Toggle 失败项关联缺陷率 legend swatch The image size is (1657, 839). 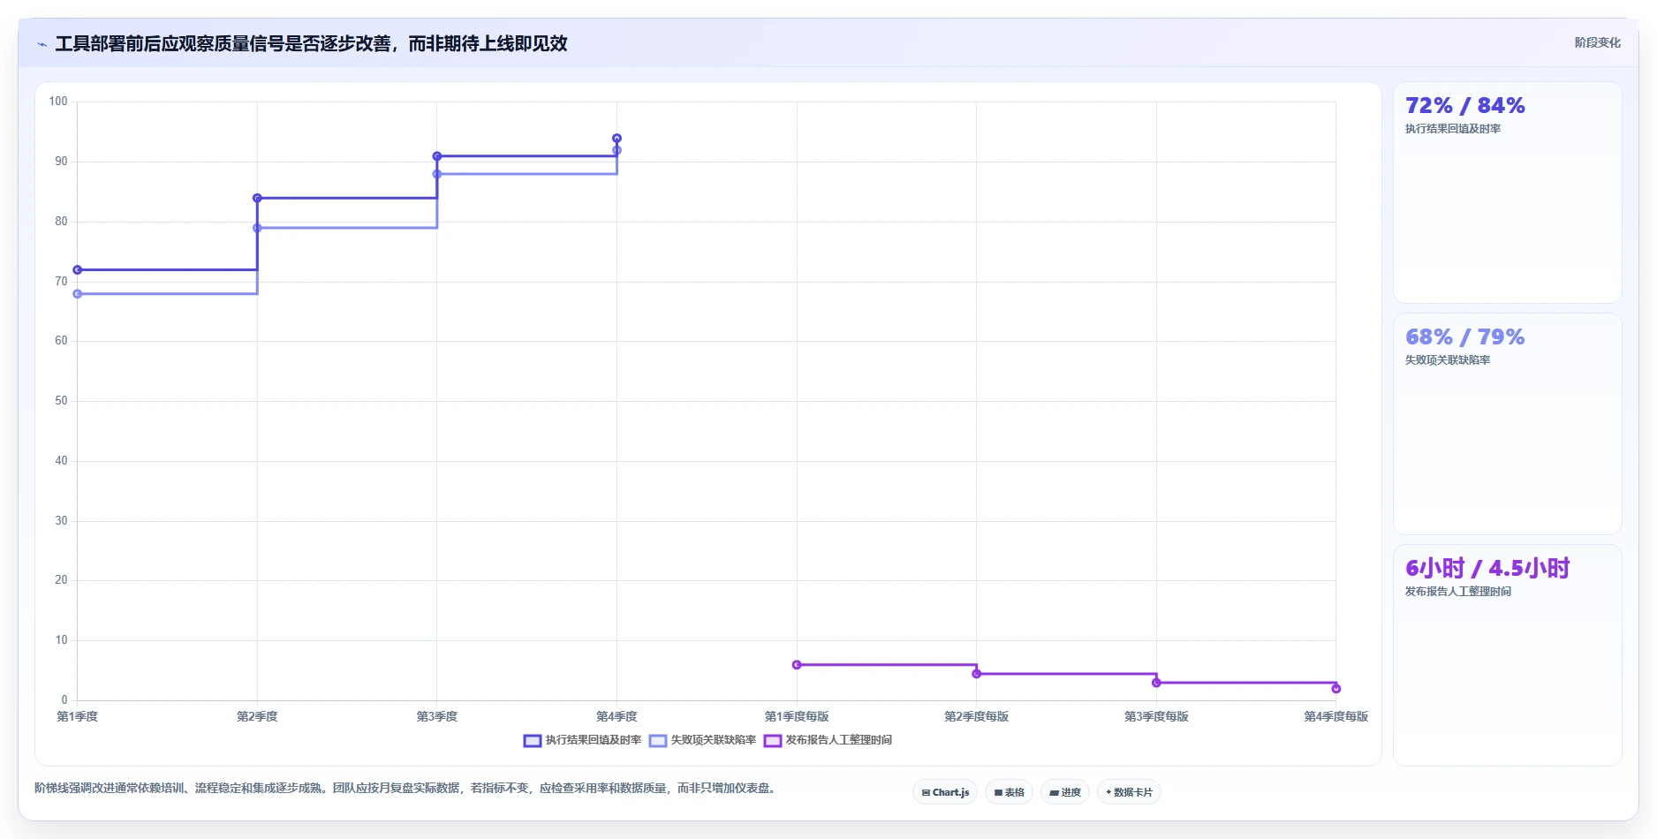click(x=658, y=741)
